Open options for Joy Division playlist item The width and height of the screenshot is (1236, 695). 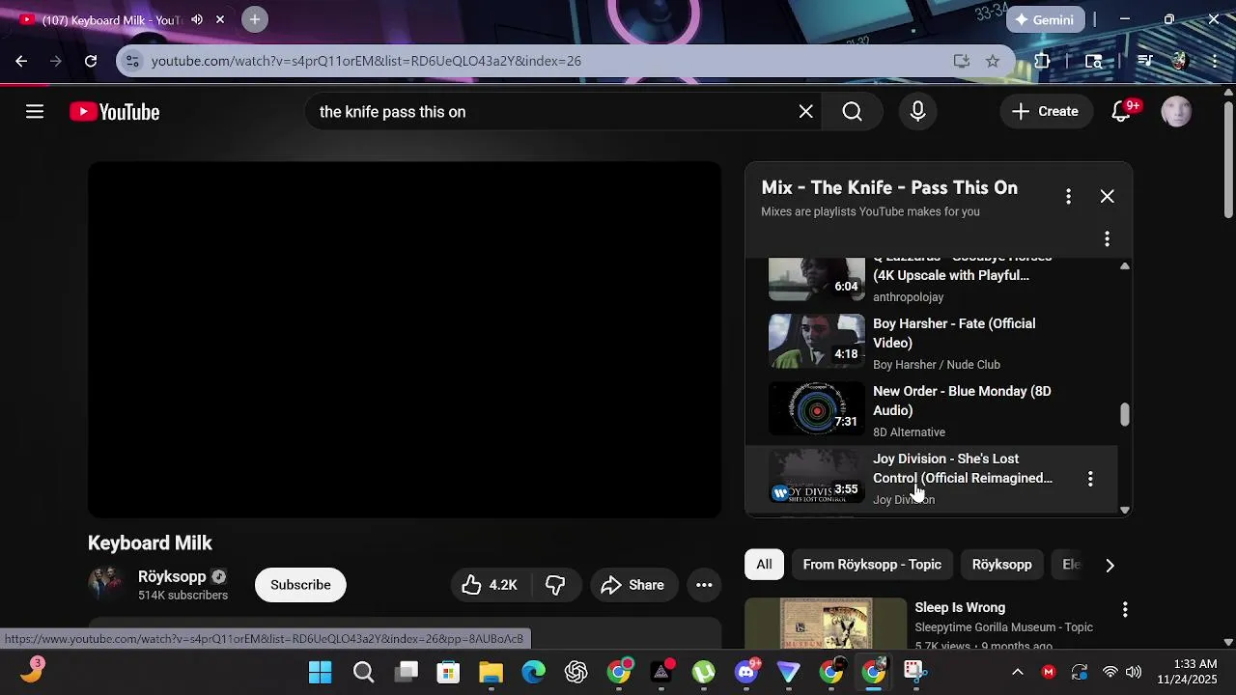1090,479
